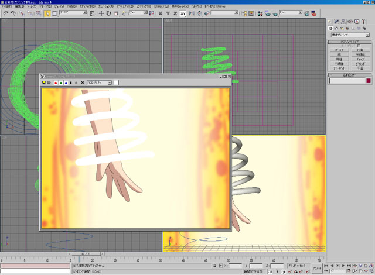Click the Pyramid primitive button
Image resolution: width=375 pixels, height=275 pixels.
360,64
